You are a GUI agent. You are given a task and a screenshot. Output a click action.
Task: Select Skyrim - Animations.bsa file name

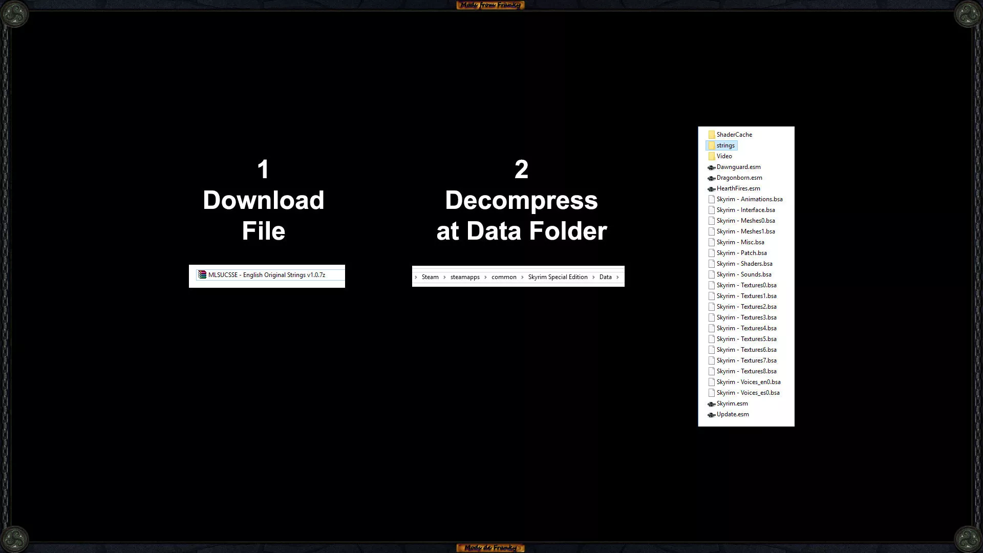[750, 199]
